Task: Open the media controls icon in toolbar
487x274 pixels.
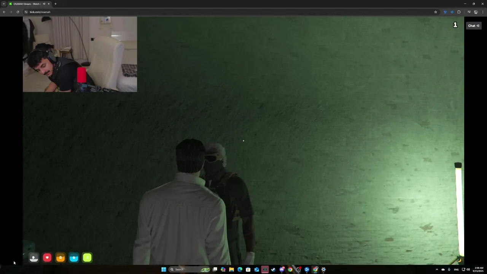Action: [469, 12]
